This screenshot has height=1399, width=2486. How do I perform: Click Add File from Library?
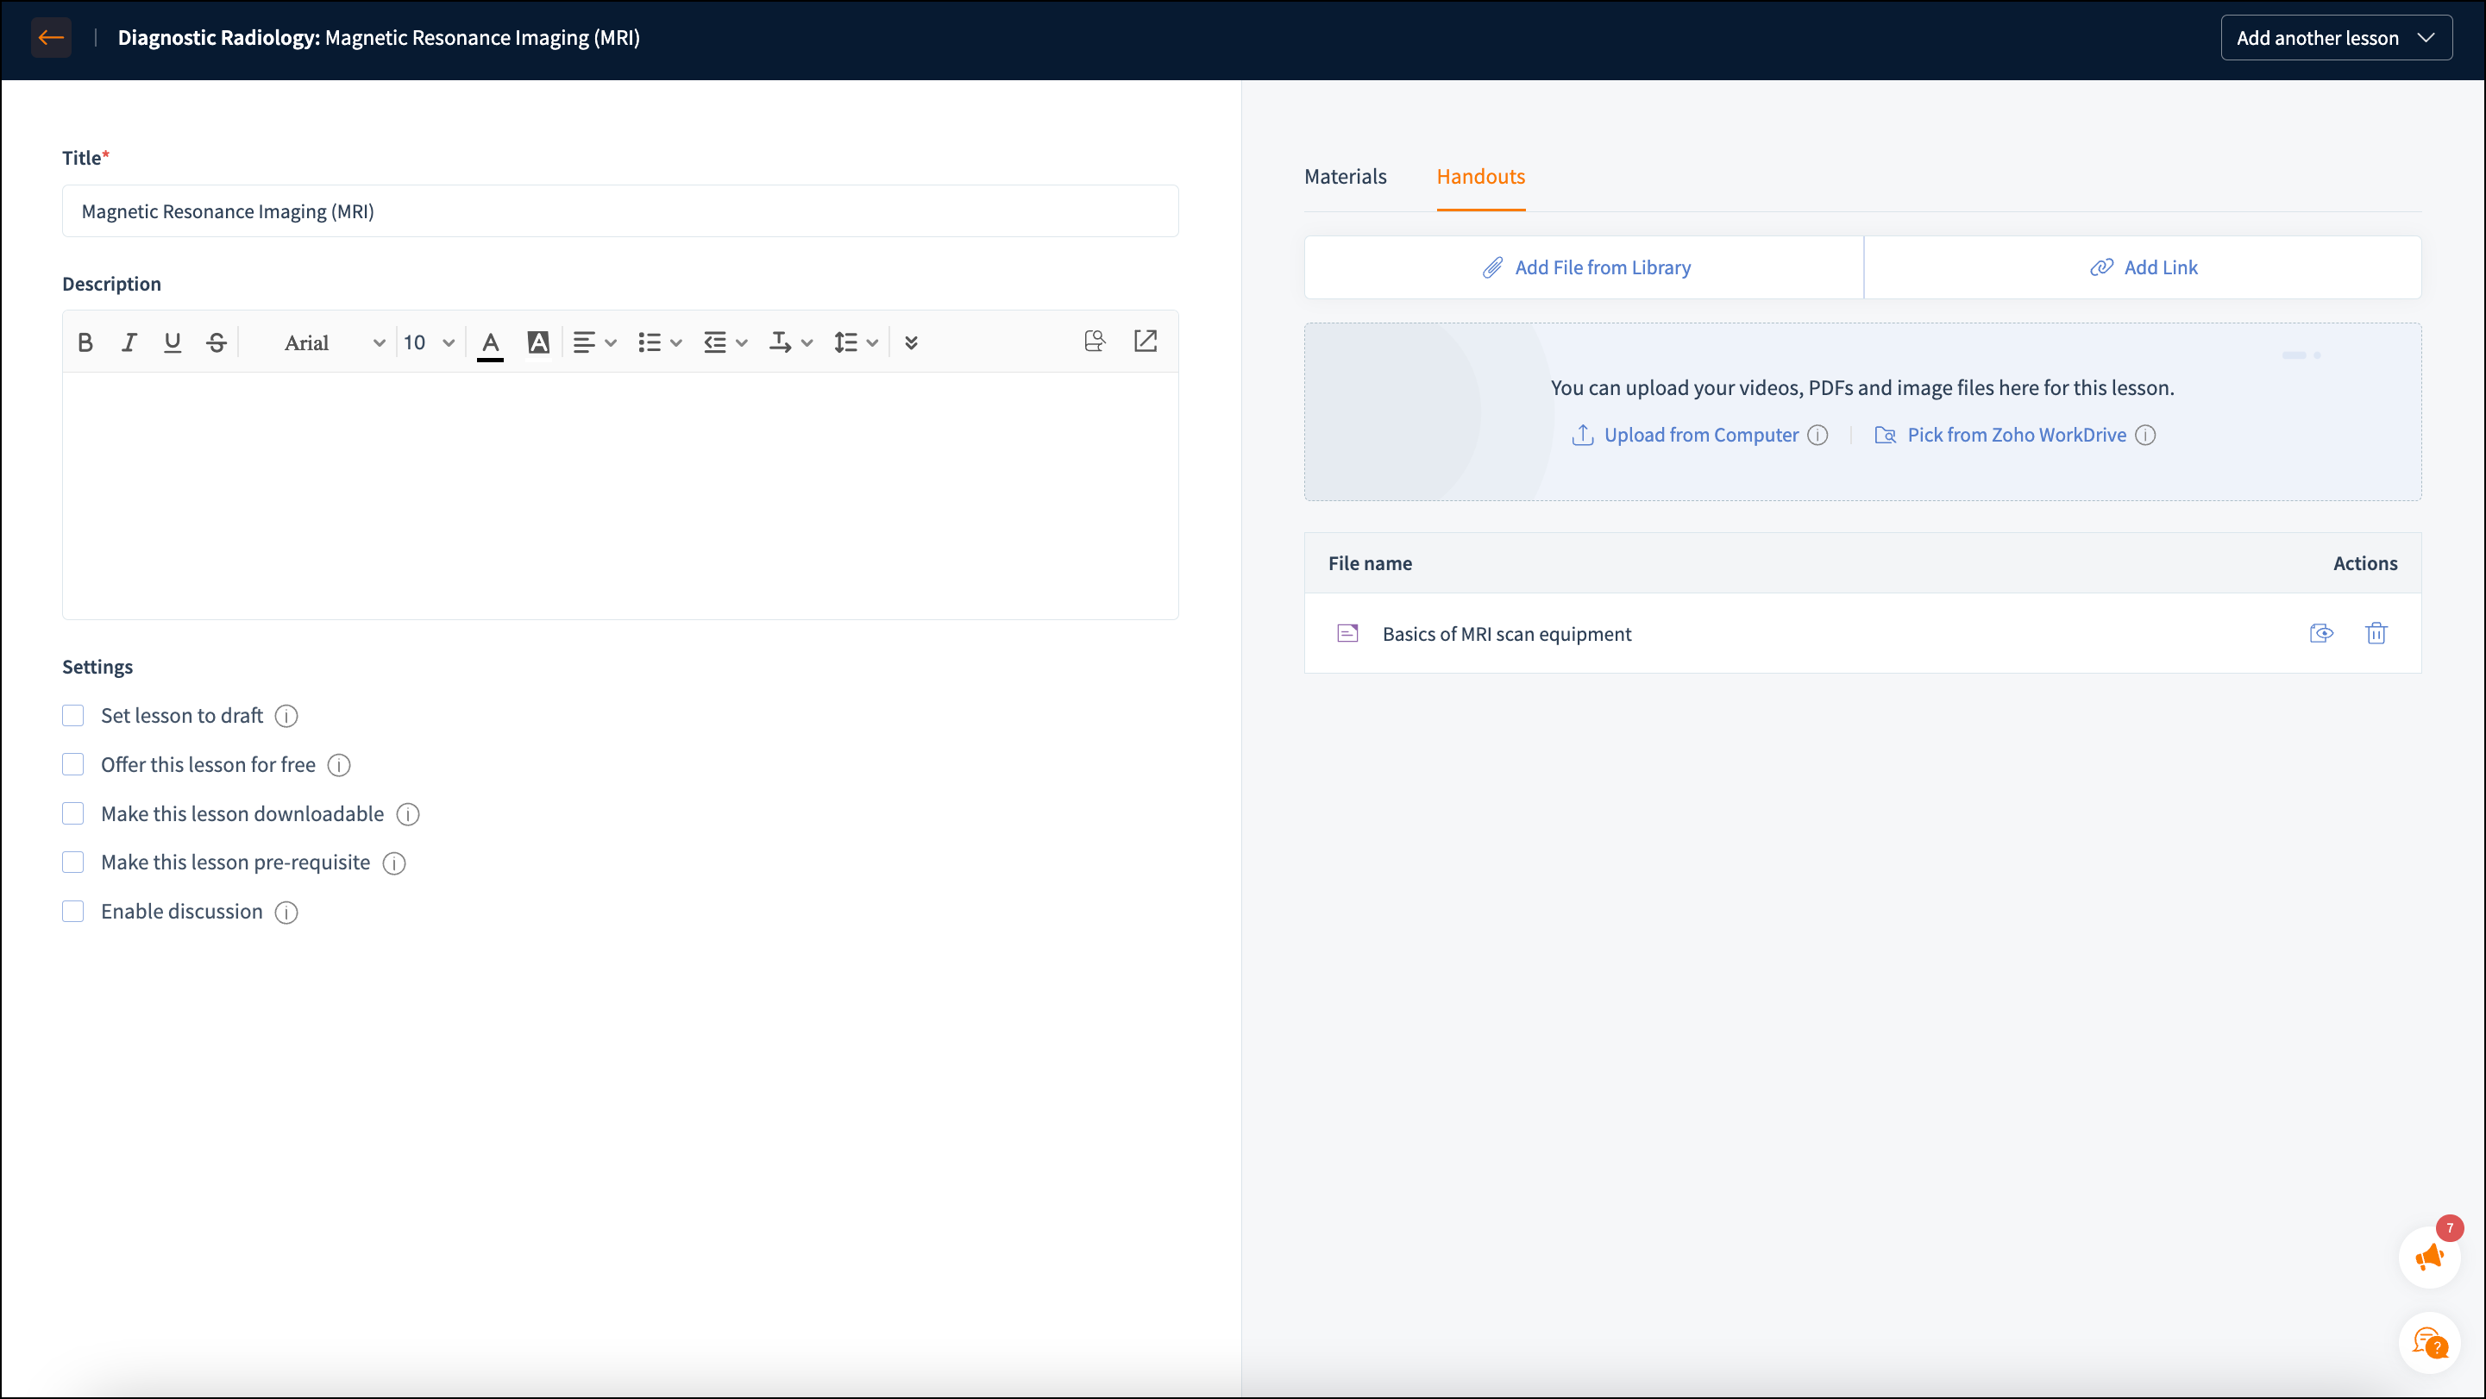(1585, 267)
